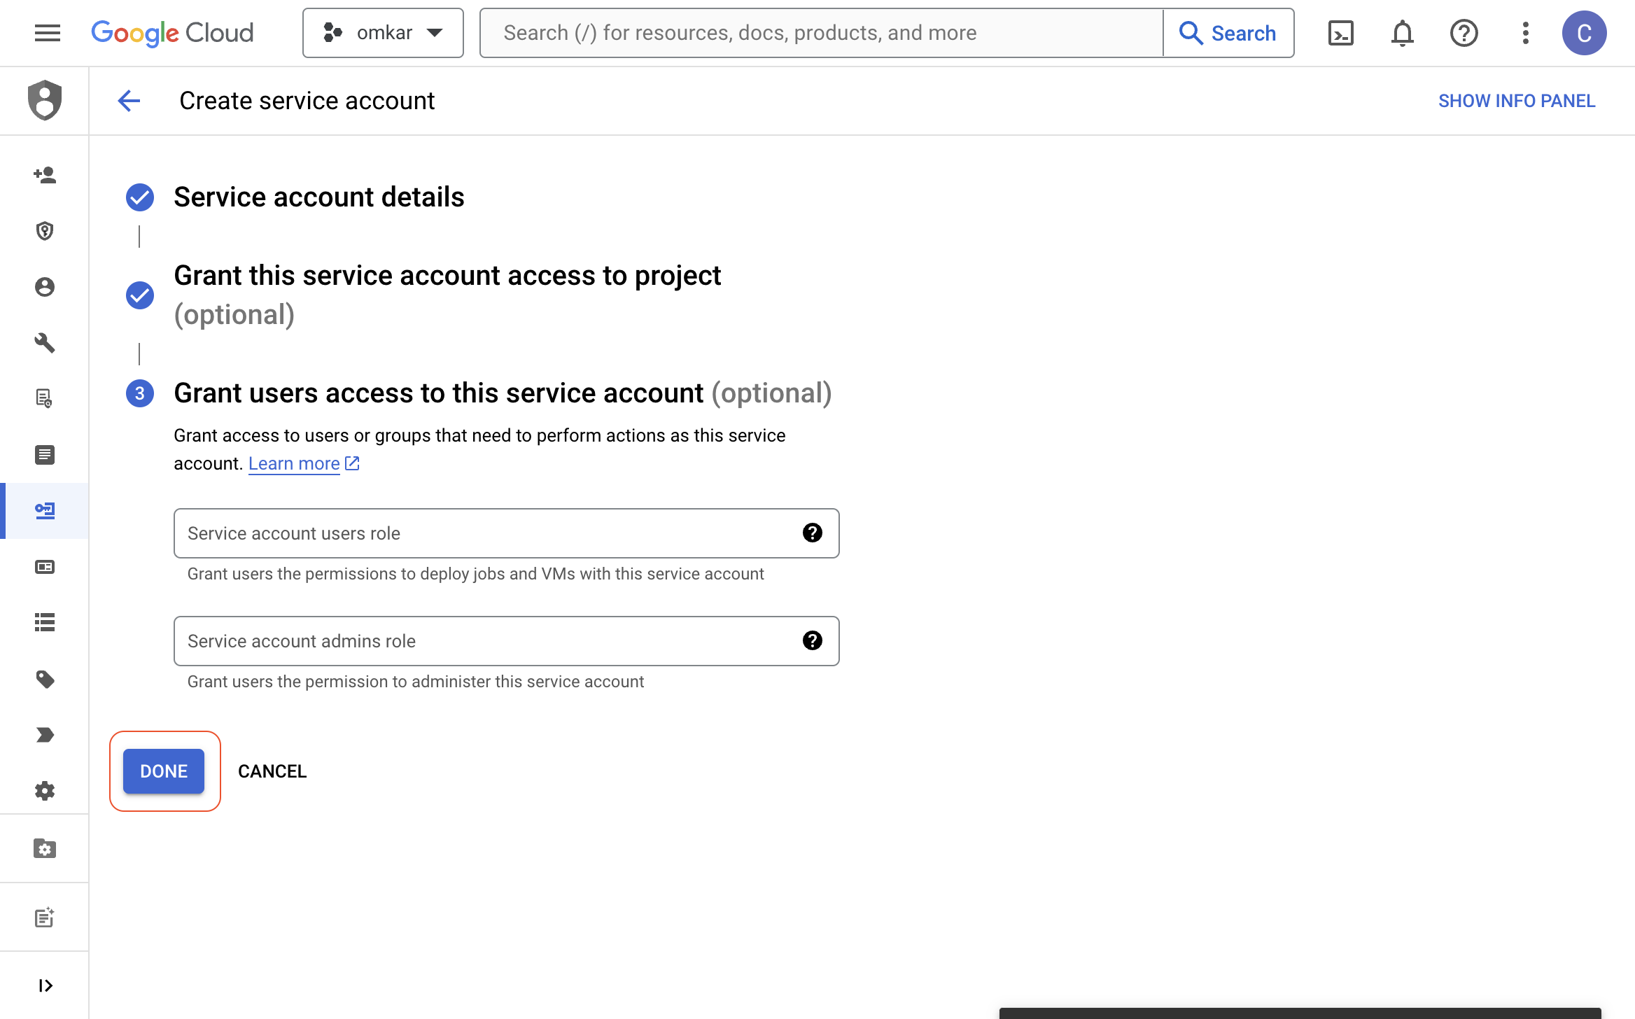The width and height of the screenshot is (1635, 1019).
Task: Expand Service account admins role dropdown
Action: tap(506, 641)
